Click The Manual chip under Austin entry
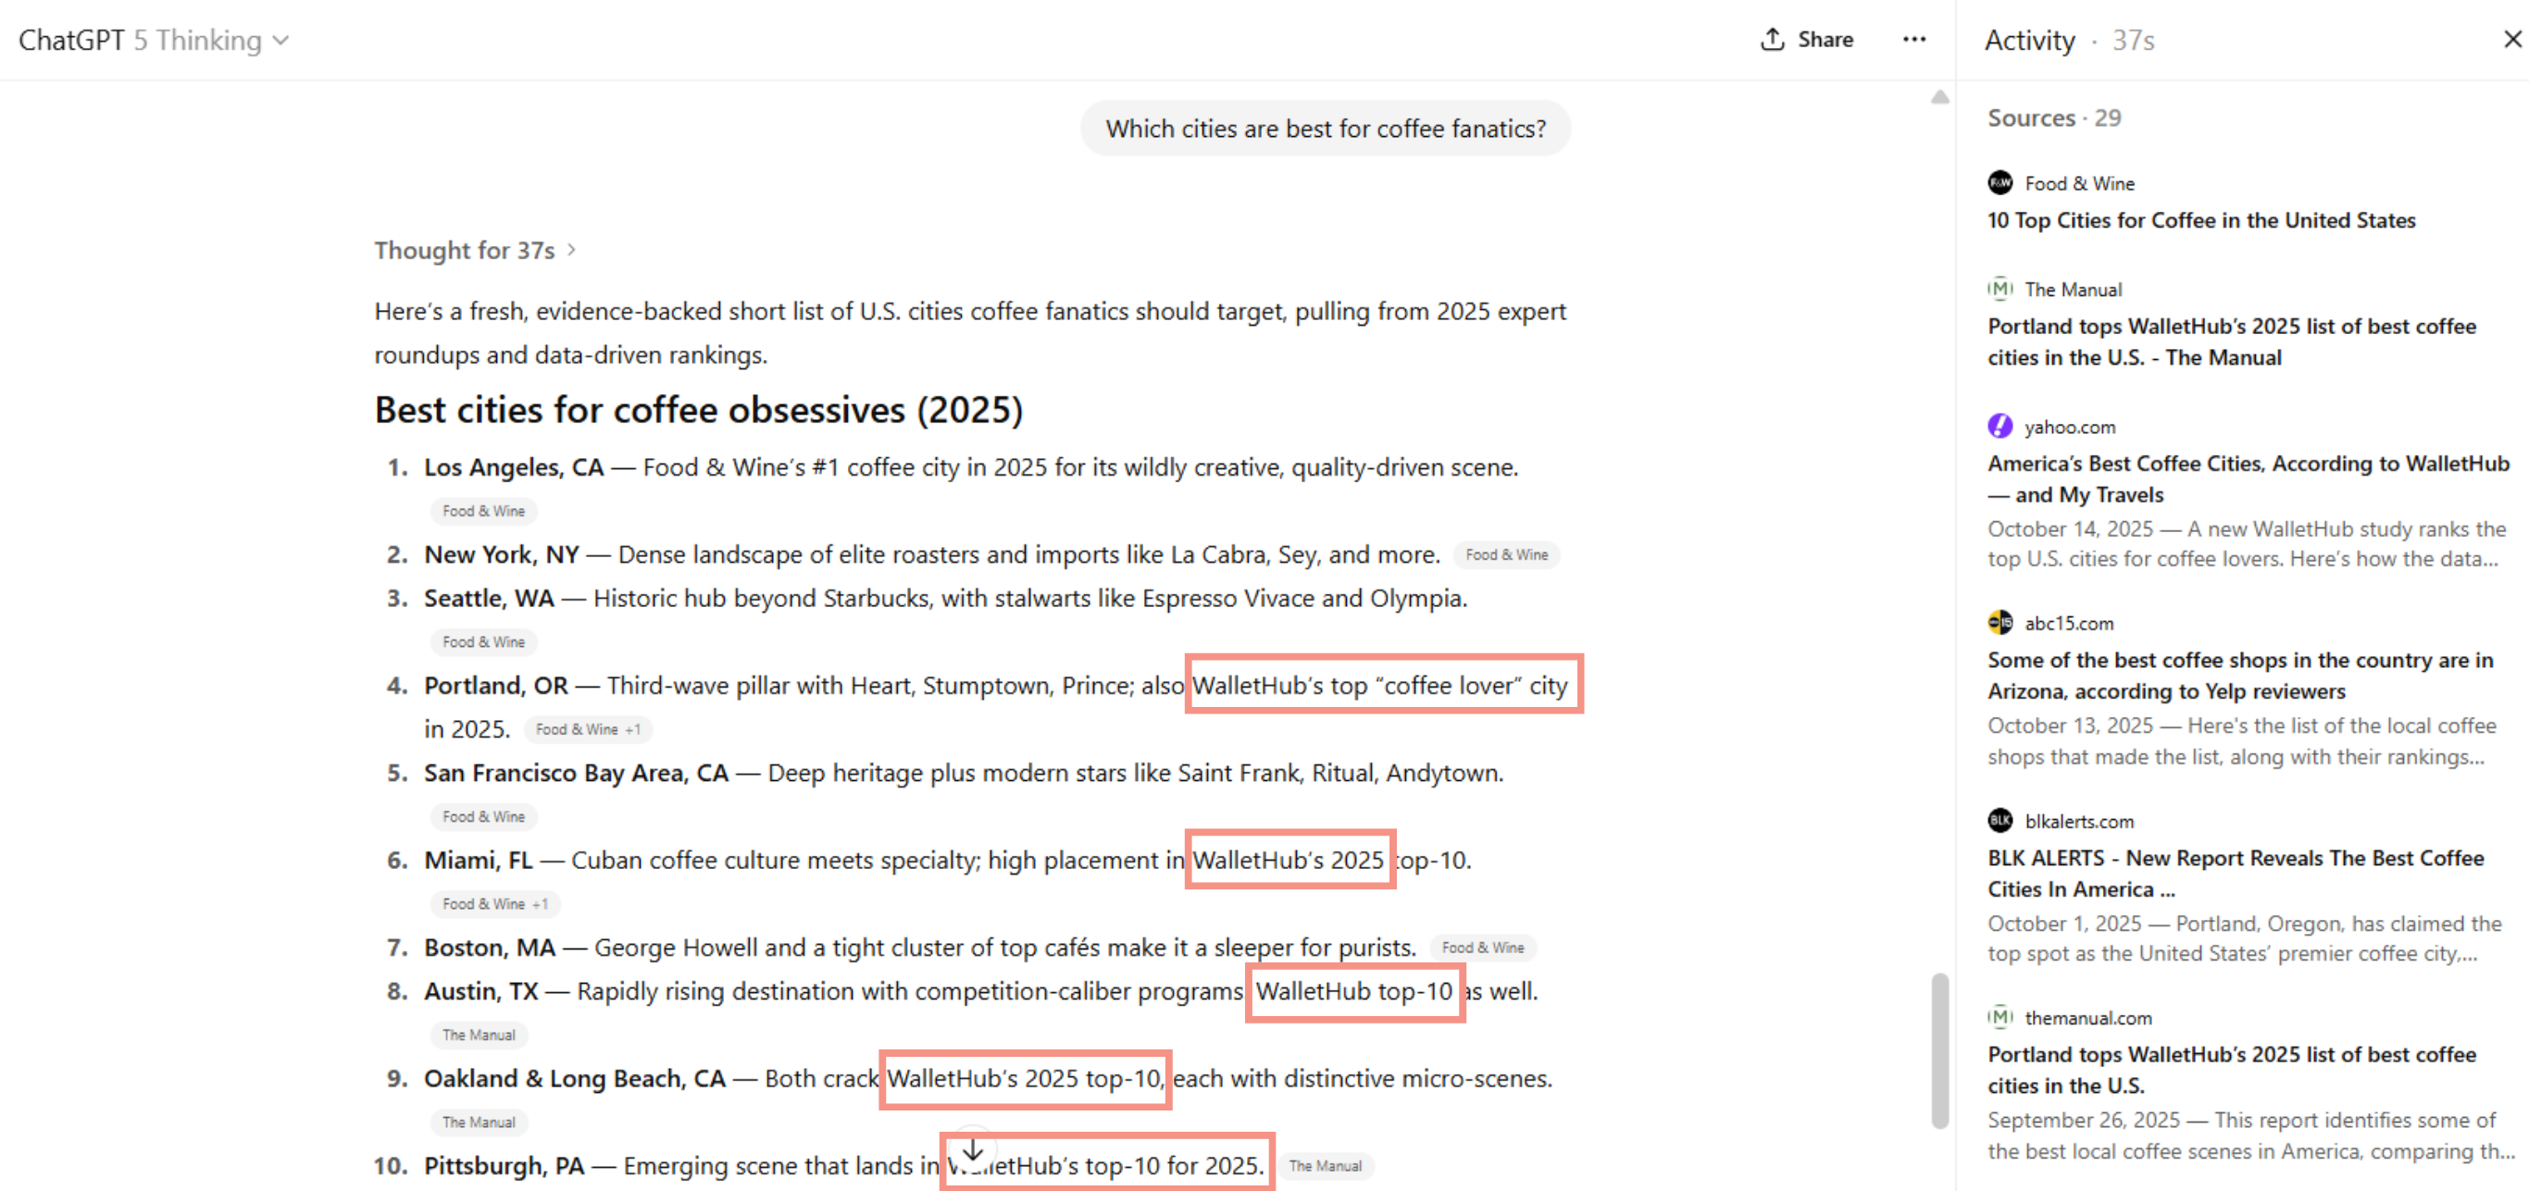2529x1191 pixels. pyautogui.click(x=478, y=1035)
